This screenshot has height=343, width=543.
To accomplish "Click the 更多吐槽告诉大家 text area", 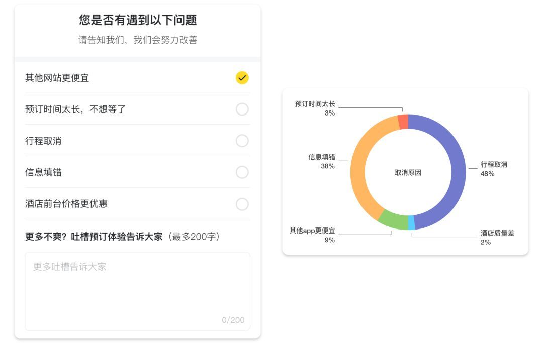I will point(137,291).
